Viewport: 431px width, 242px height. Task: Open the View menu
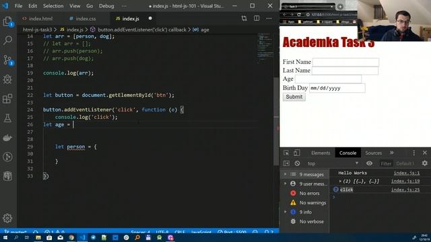pyautogui.click(x=75, y=6)
